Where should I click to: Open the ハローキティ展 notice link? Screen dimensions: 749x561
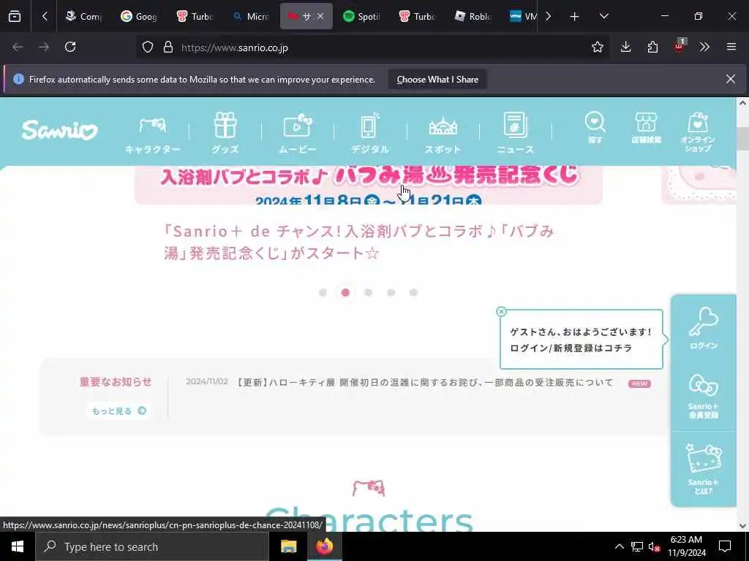pos(425,383)
